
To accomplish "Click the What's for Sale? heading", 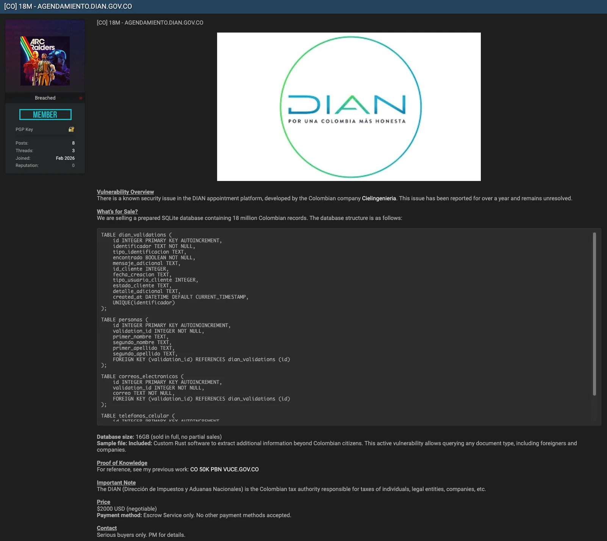I will (117, 212).
